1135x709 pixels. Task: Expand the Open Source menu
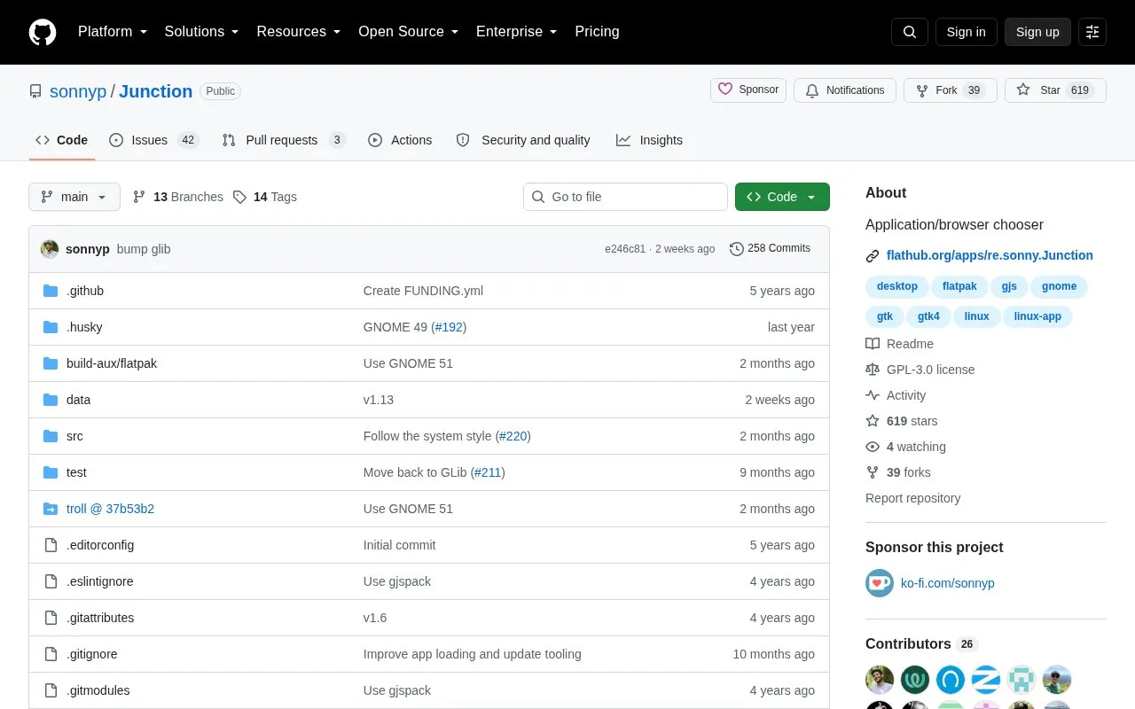pos(409,32)
